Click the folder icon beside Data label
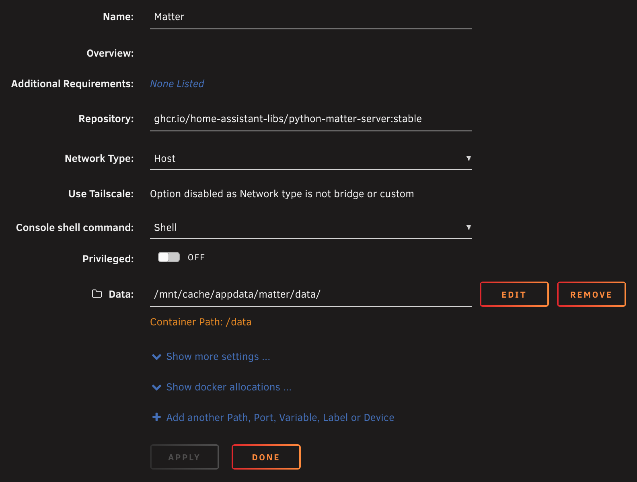This screenshot has width=637, height=482. click(x=97, y=294)
